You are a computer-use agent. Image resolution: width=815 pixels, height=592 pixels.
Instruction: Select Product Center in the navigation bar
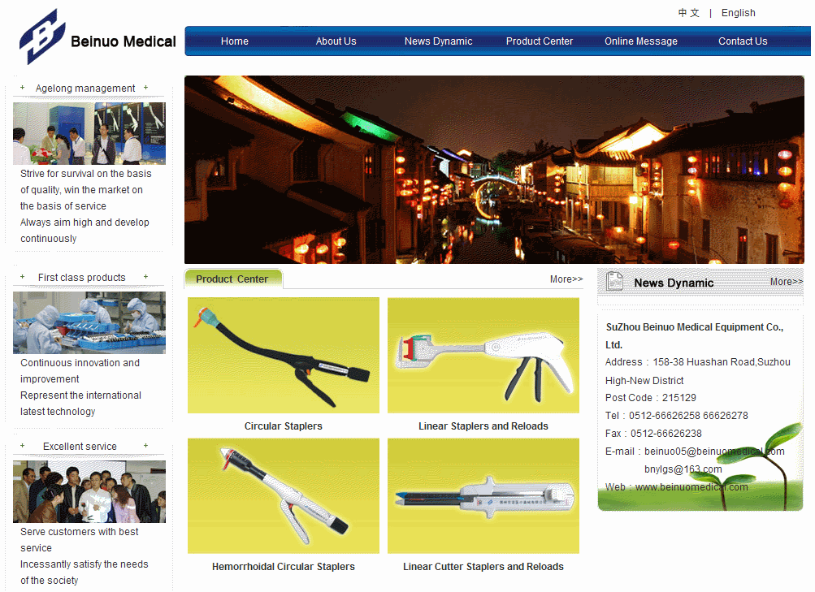[x=540, y=41]
